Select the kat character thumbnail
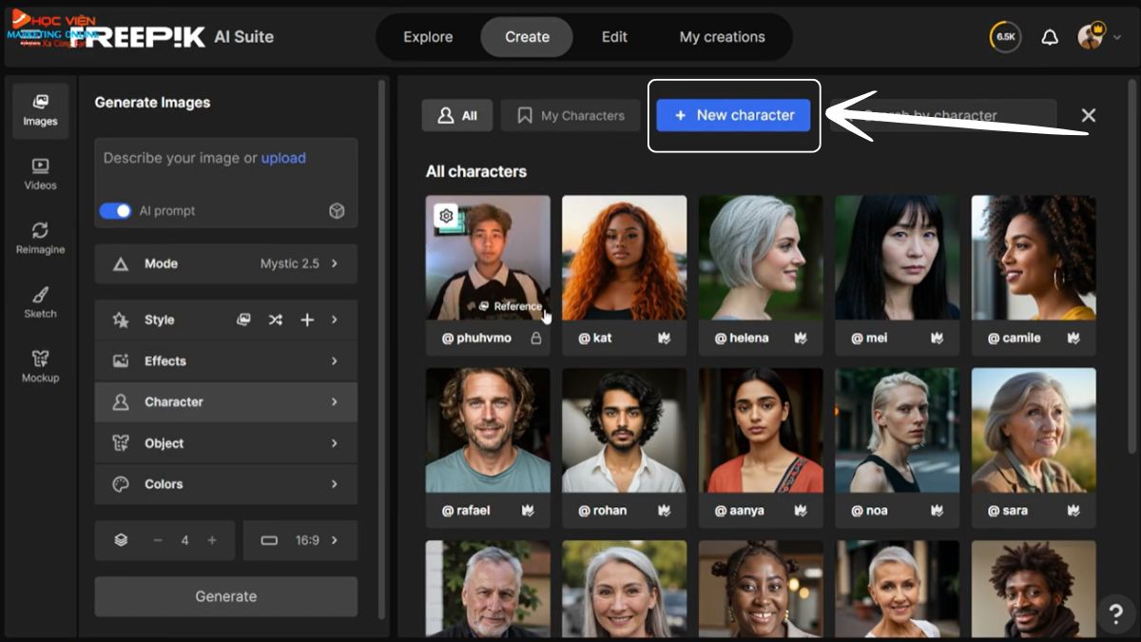1141x642 pixels. point(624,258)
